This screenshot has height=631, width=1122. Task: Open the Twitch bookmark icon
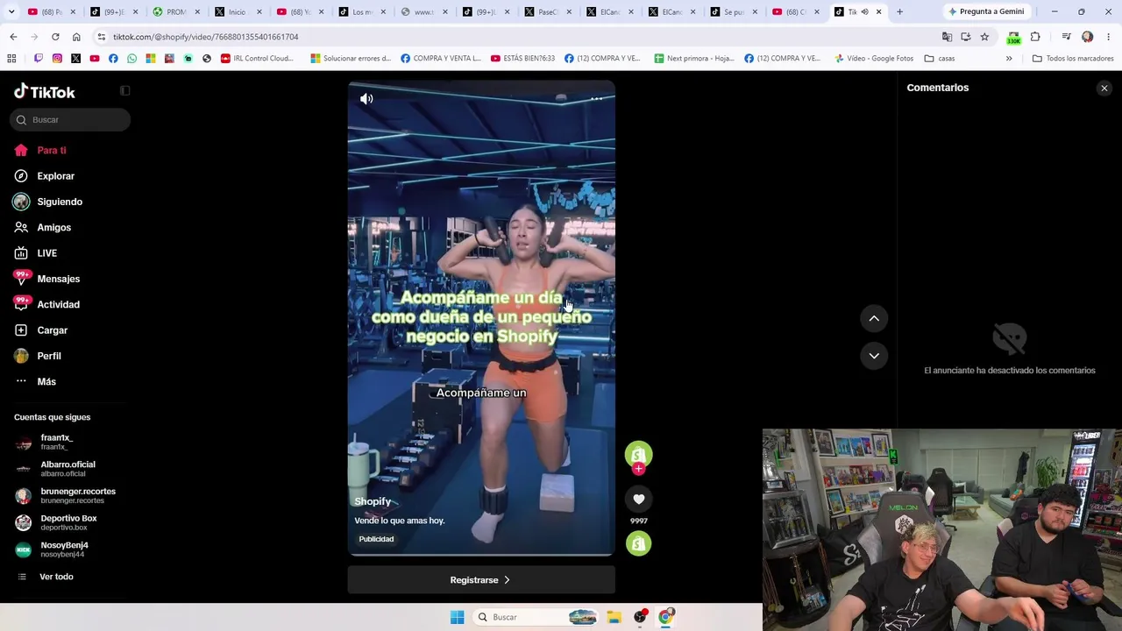[x=38, y=59]
